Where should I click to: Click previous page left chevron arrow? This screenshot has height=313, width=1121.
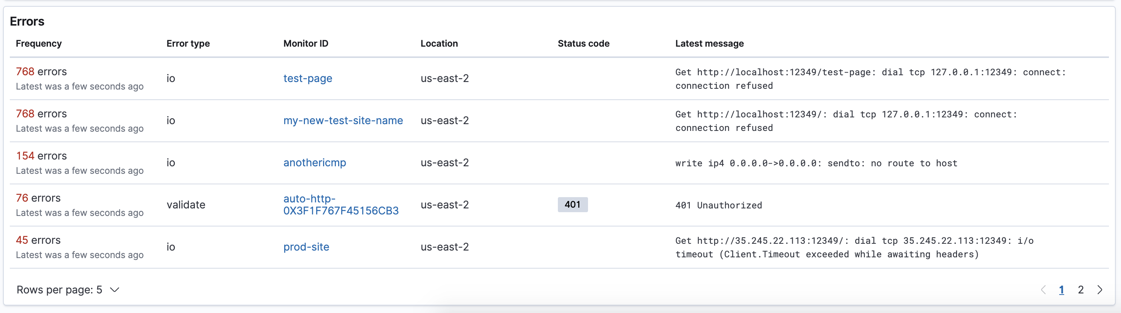[x=1043, y=290]
